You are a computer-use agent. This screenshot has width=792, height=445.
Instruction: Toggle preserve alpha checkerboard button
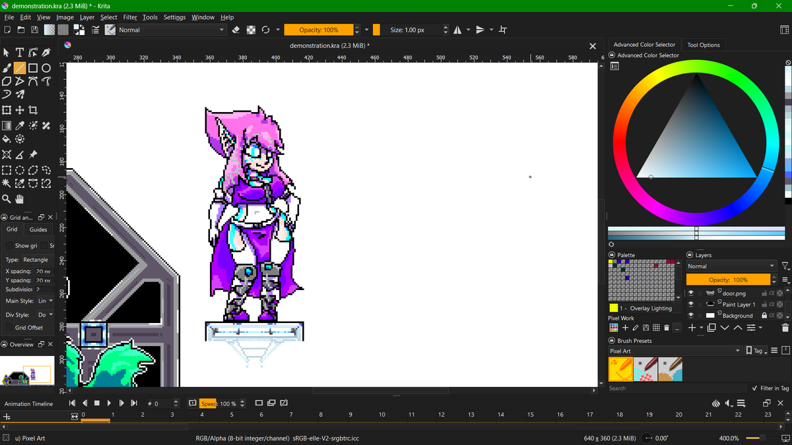coord(251,30)
